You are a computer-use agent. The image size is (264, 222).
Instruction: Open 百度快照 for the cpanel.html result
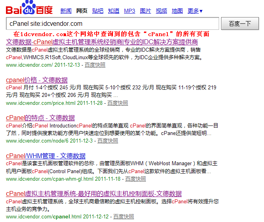(124, 216)
